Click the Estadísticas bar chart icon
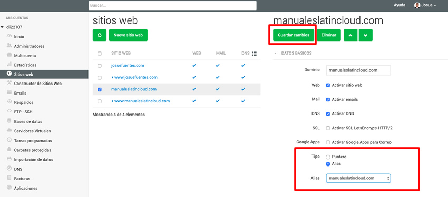Image resolution: width=448 pixels, height=197 pixels. (9, 65)
